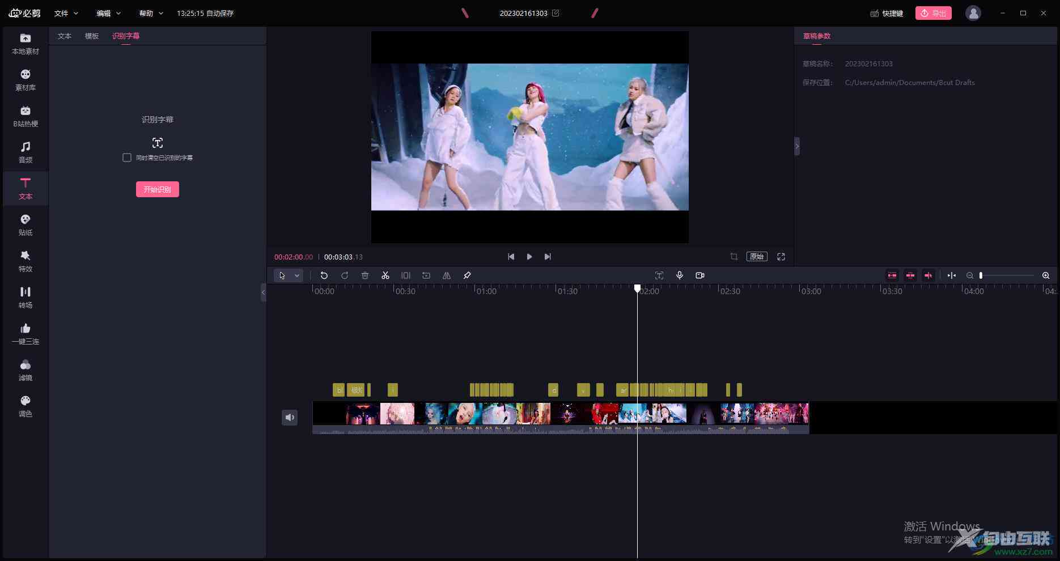The width and height of the screenshot is (1060, 561).
Task: Switch to the 模板 tab
Action: click(x=92, y=36)
